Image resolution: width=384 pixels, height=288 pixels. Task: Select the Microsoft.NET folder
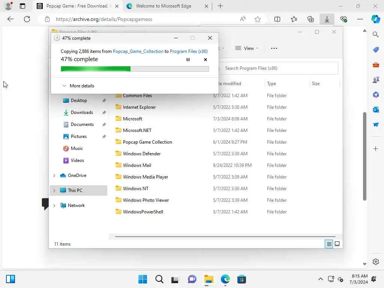pos(137,130)
